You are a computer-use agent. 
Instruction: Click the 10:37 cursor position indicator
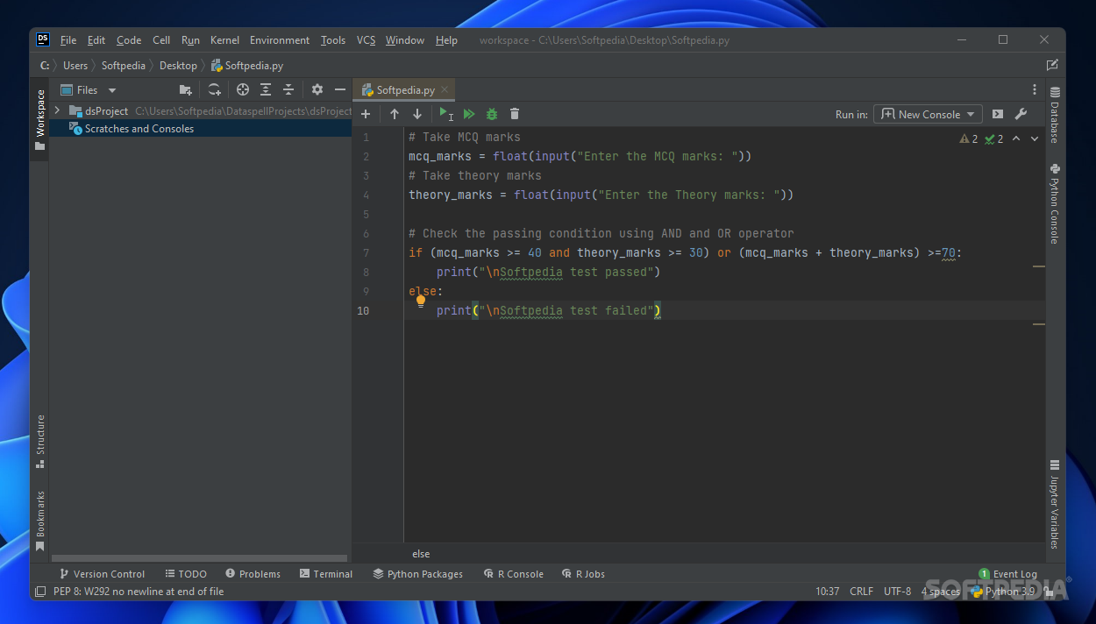coord(827,592)
